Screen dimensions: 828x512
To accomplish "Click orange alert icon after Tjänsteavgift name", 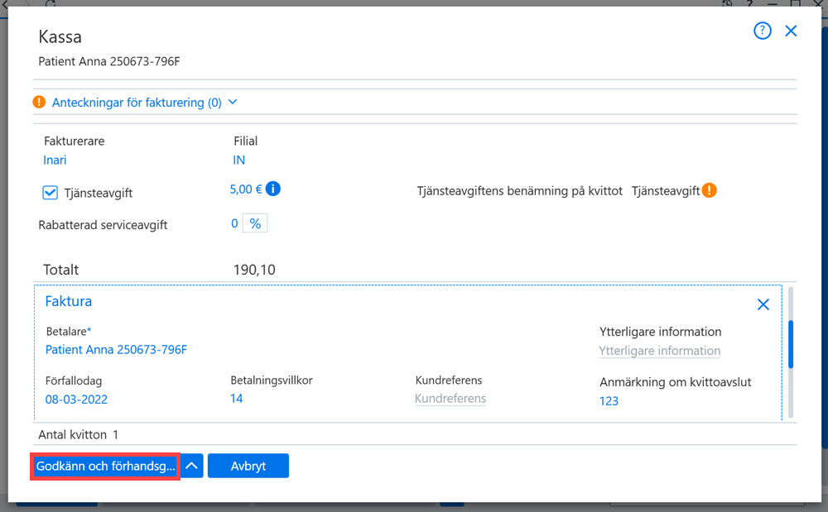I will tap(710, 189).
